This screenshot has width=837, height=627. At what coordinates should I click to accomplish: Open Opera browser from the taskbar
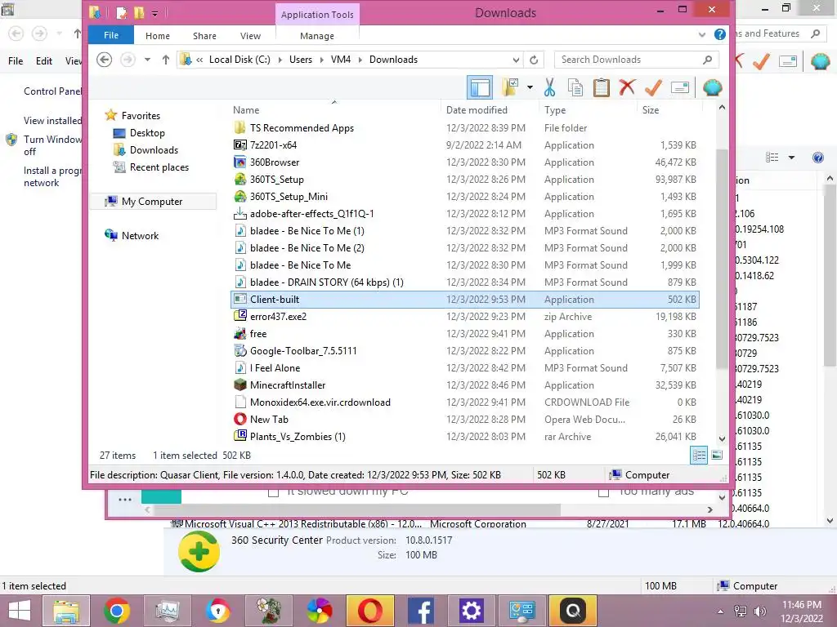[x=370, y=611]
